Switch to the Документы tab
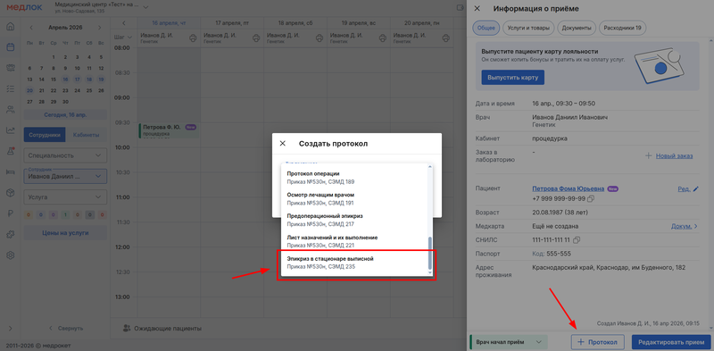Image resolution: width=714 pixels, height=351 pixels. coord(577,29)
